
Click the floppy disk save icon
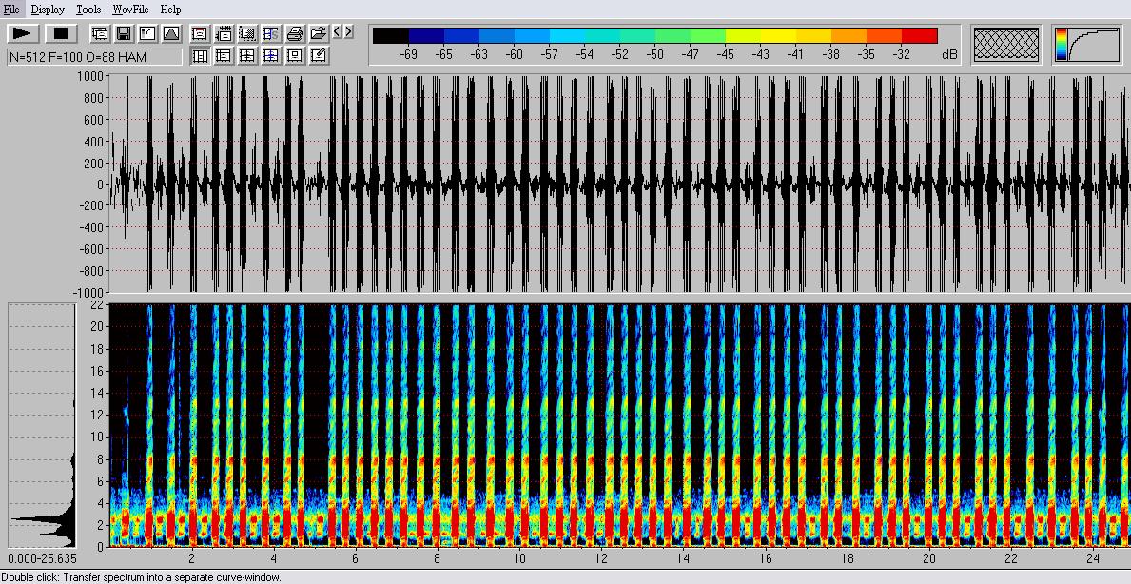124,33
